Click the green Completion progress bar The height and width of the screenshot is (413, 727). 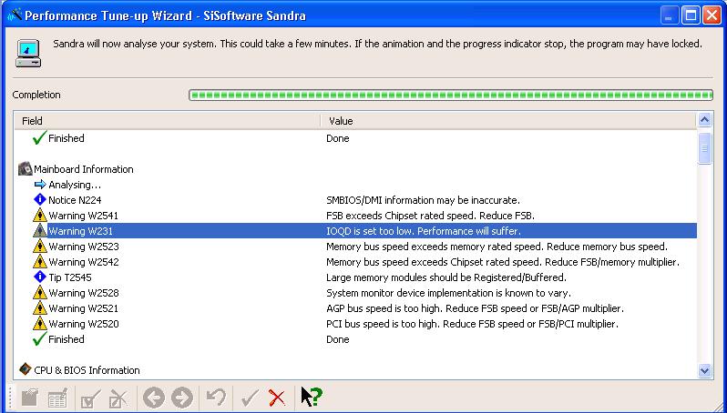click(451, 95)
